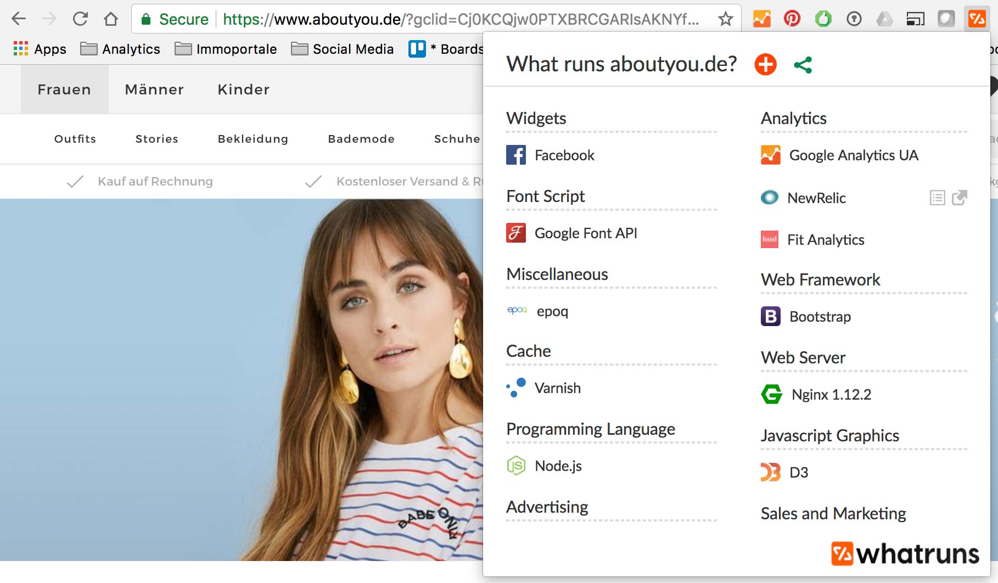Open the Facebook technology entry

564,155
